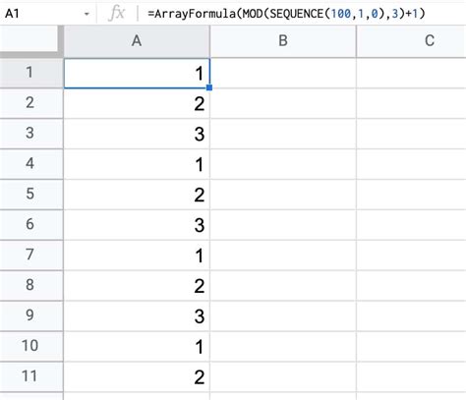Screen dimensions: 466x400
Task: Click cell A9 containing 3
Action: point(137,315)
